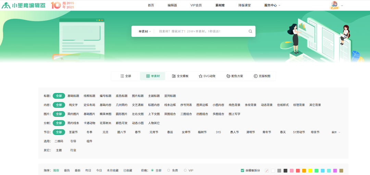The image size is (370, 175).
Task: Pick the yellow color swatch
Action: pyautogui.click(x=310, y=171)
